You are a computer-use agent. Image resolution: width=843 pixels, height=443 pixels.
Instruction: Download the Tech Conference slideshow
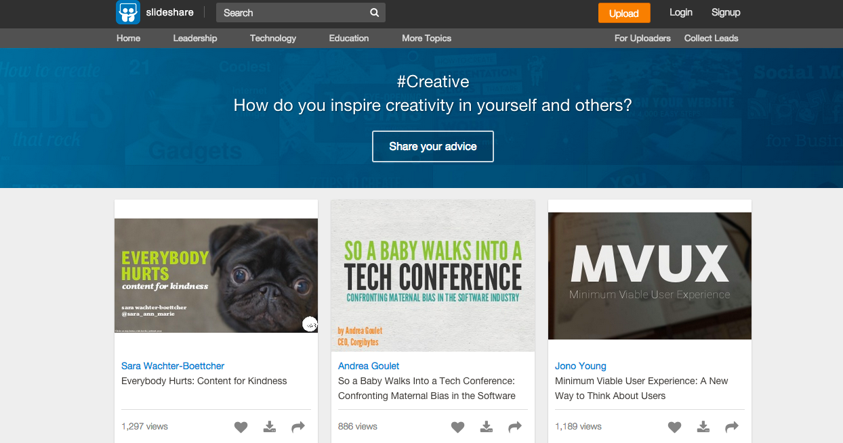tap(486, 427)
